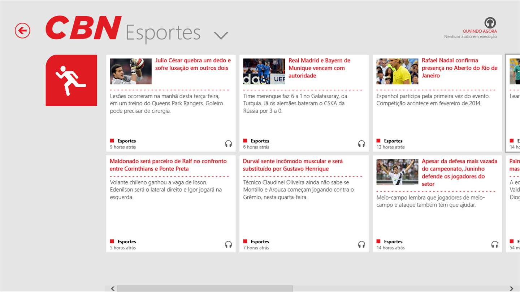Click the horizontal scrollbar thumb

[x=205, y=288]
